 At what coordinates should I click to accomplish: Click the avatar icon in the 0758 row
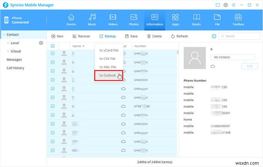[x=64, y=106]
